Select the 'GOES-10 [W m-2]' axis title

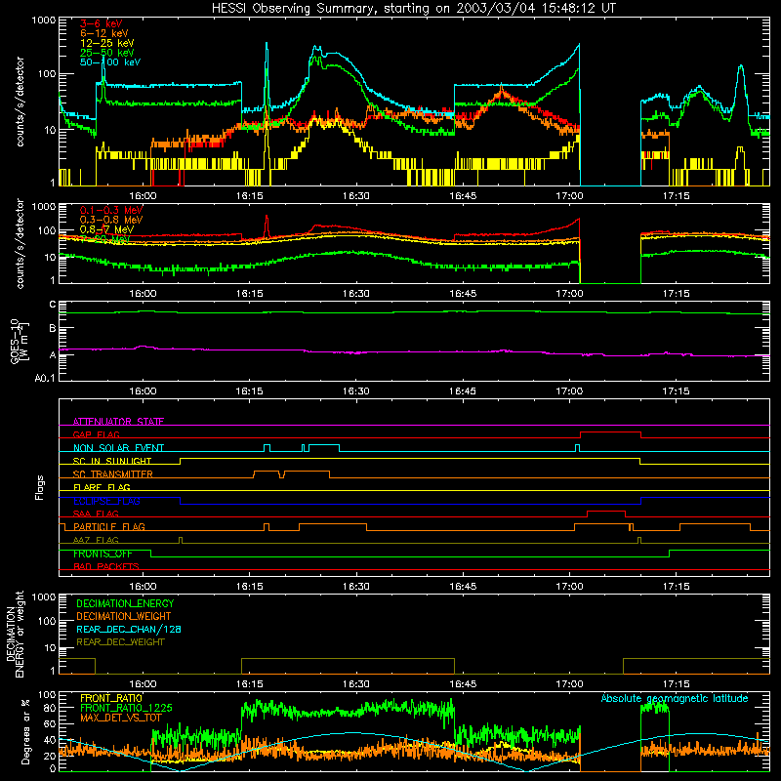[20, 341]
